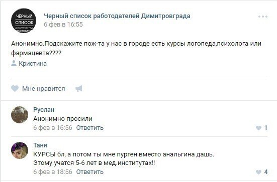Click the person icon beside Кристина

[14, 63]
